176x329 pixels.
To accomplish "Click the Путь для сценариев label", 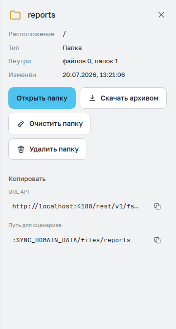I will tap(35, 226).
